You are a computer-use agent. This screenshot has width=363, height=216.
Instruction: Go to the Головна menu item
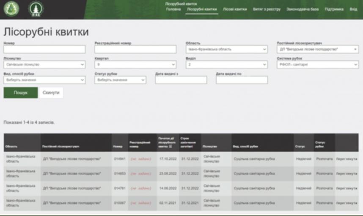(x=173, y=9)
